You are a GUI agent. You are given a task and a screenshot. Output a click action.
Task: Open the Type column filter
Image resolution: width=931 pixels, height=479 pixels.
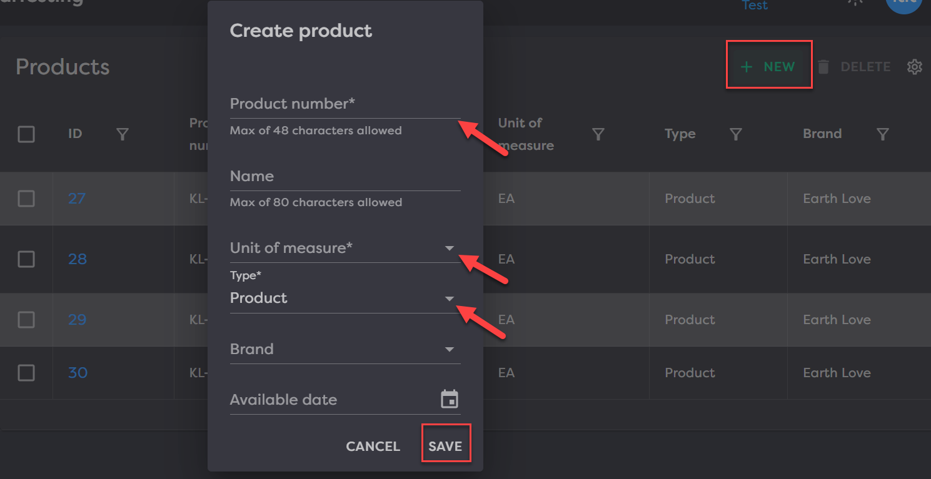736,134
